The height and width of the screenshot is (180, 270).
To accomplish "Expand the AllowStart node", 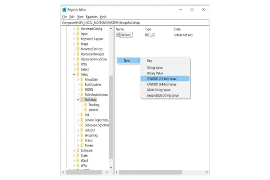I will (78, 79).
